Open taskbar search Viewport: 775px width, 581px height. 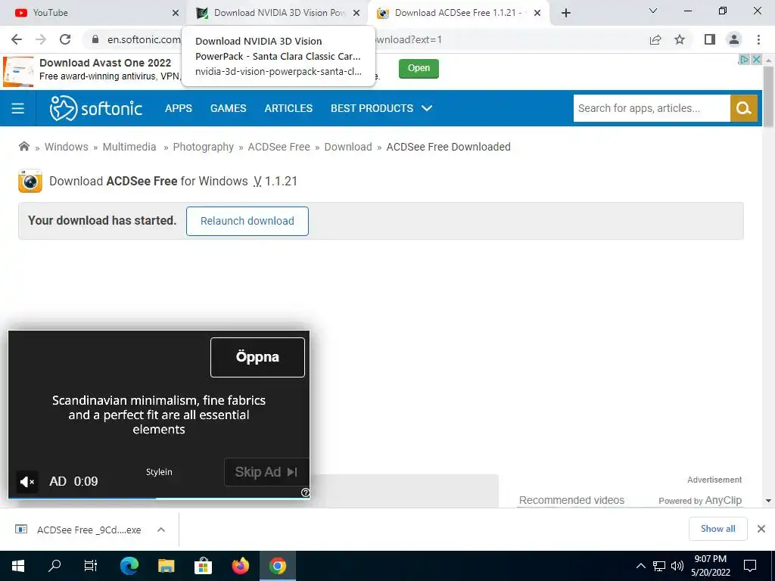coord(54,566)
